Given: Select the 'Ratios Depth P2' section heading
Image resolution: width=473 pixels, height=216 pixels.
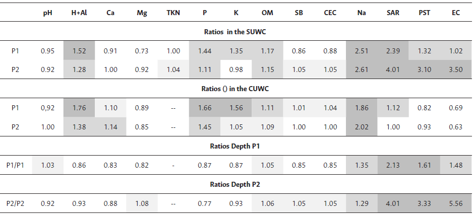Looking at the screenshot, I should (x=236, y=184).
